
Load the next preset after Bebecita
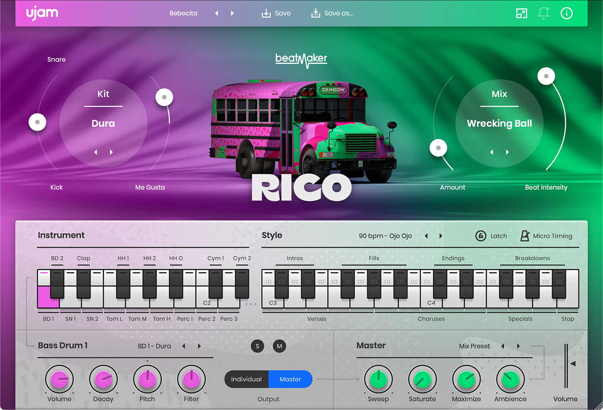coord(232,13)
